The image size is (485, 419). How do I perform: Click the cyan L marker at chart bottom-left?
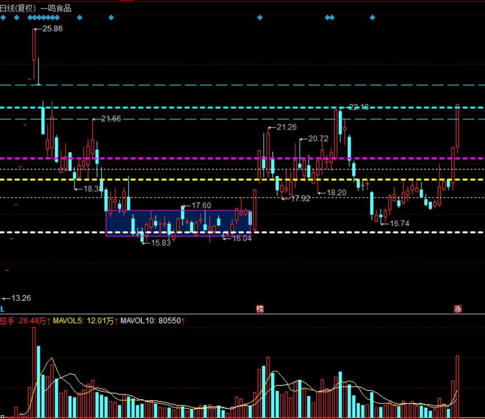[x=2, y=309]
